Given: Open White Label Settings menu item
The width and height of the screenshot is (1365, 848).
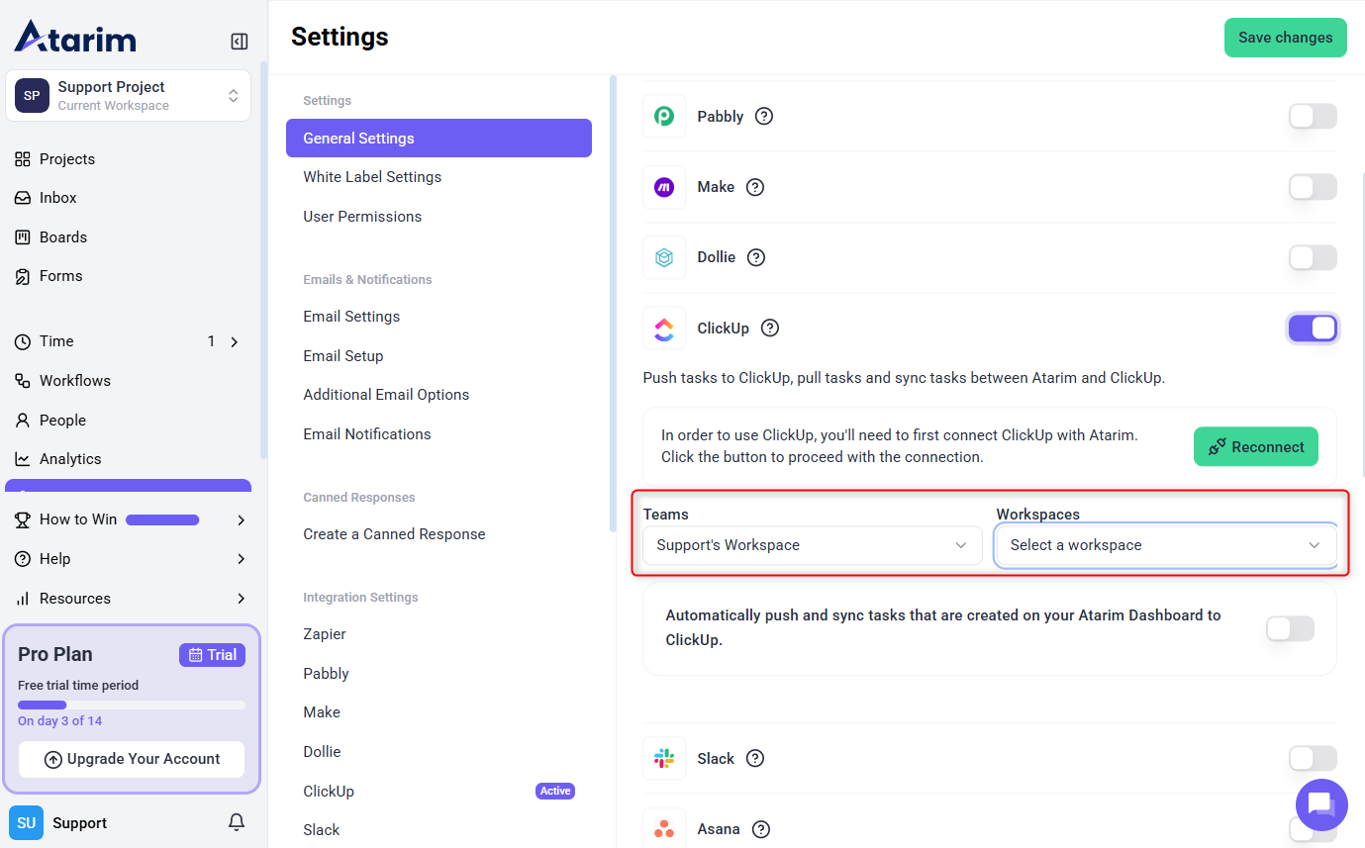Looking at the screenshot, I should 372,177.
